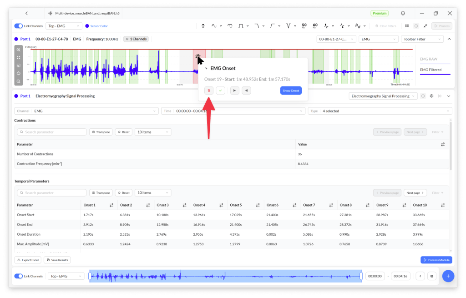Confirm the onset with the green checkmark button
The height and width of the screenshot is (298, 466).
coord(220,91)
